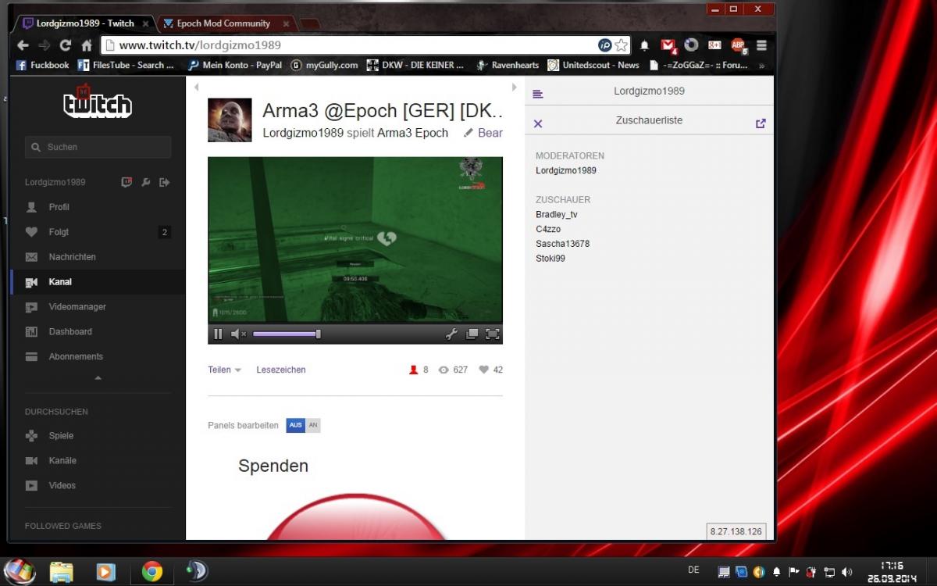The height and width of the screenshot is (586, 937).
Task: Collapse right column with right triangle
Action: click(514, 87)
